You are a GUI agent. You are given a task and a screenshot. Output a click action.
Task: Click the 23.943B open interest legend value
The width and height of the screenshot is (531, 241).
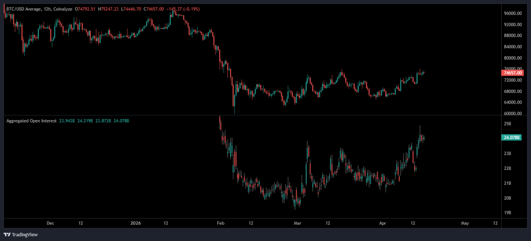(x=67, y=120)
